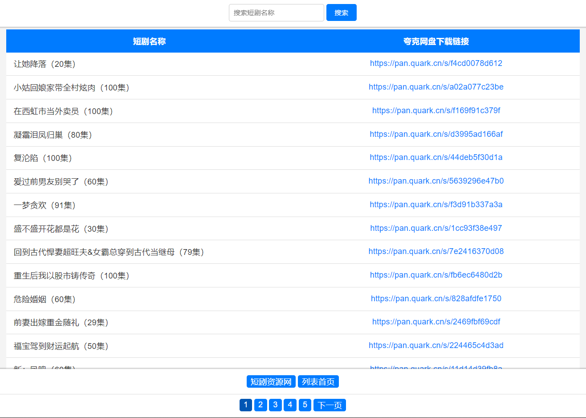Open the link ending 5639296e47b0
Viewport: 586px width, 418px height.
(x=436, y=181)
